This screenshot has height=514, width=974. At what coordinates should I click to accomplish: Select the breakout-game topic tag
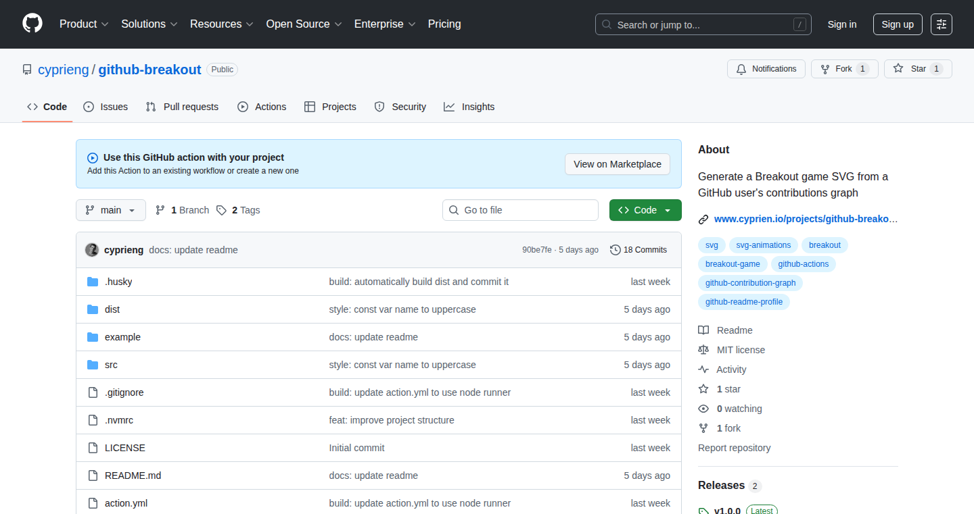(733, 264)
